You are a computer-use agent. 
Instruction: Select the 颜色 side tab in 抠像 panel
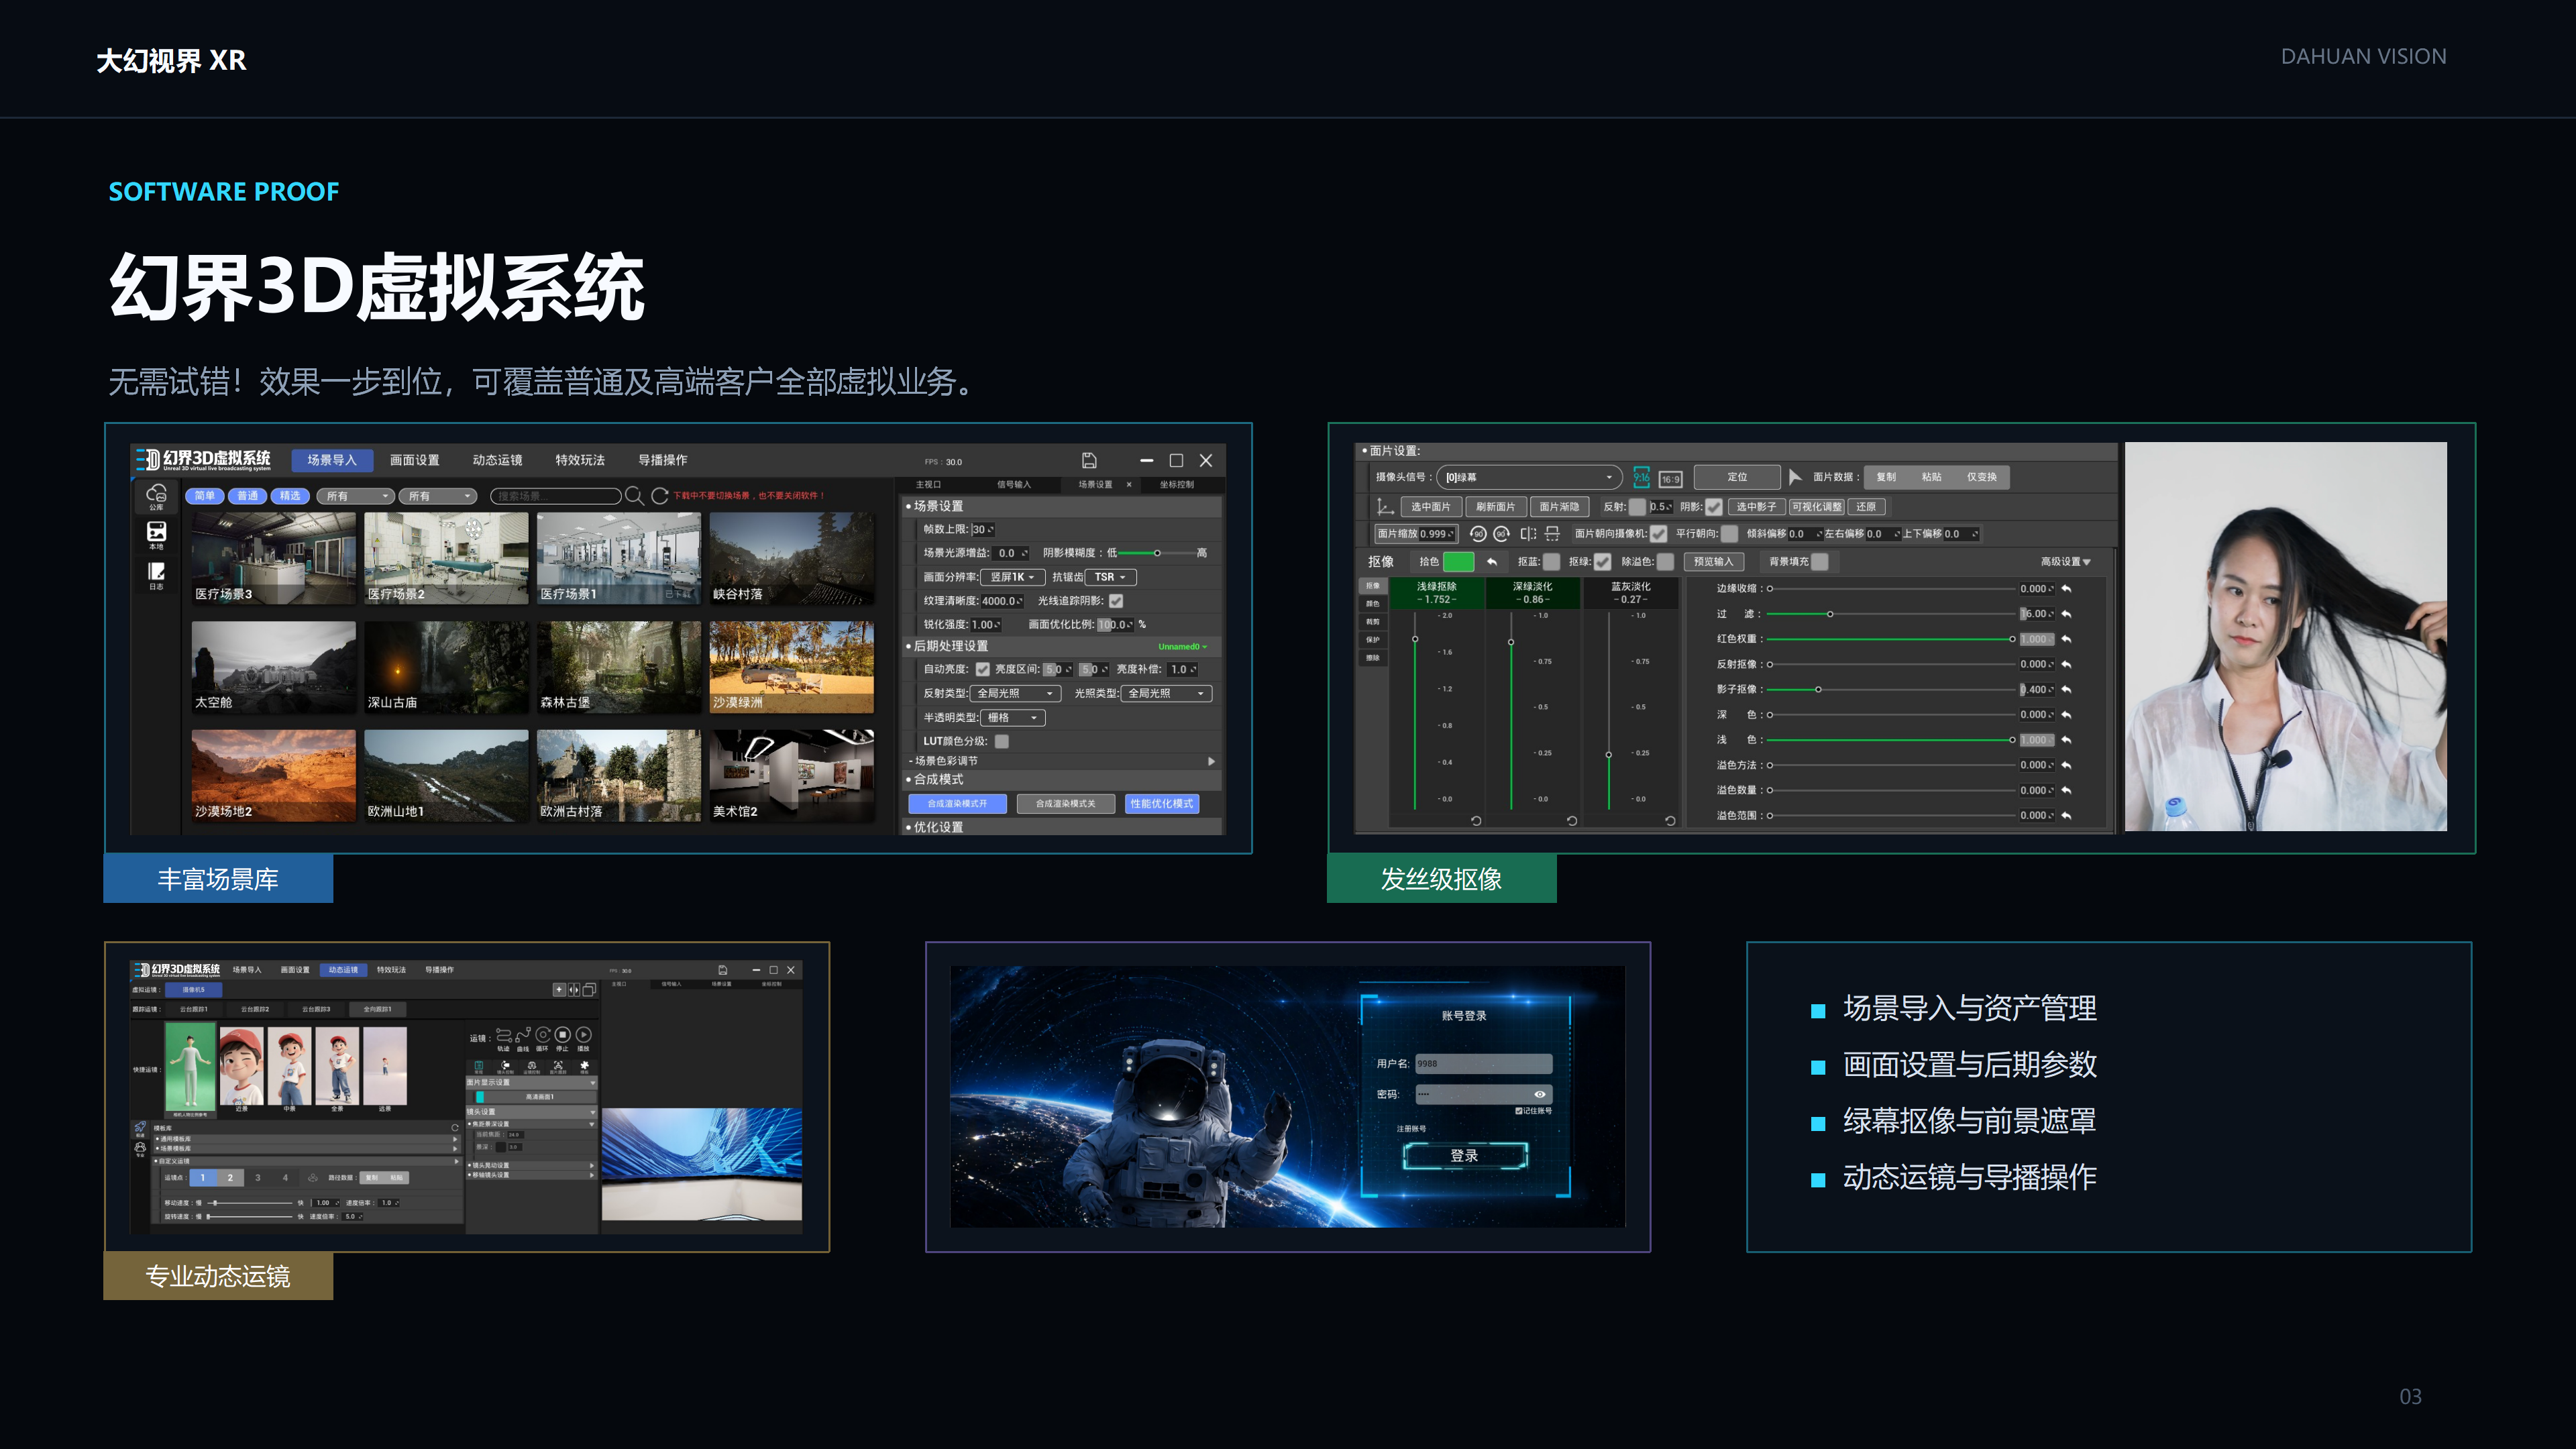pos(1372,604)
